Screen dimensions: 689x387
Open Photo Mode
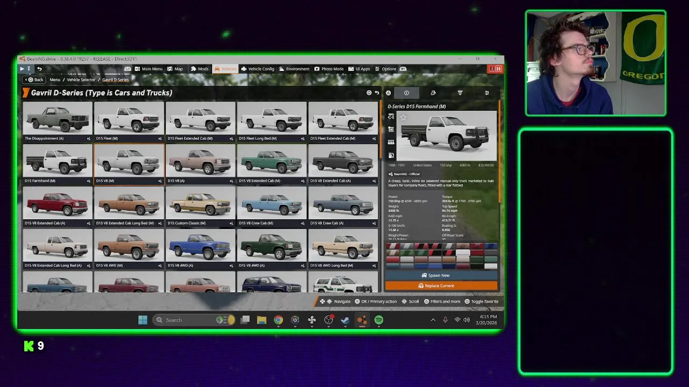pyautogui.click(x=328, y=69)
